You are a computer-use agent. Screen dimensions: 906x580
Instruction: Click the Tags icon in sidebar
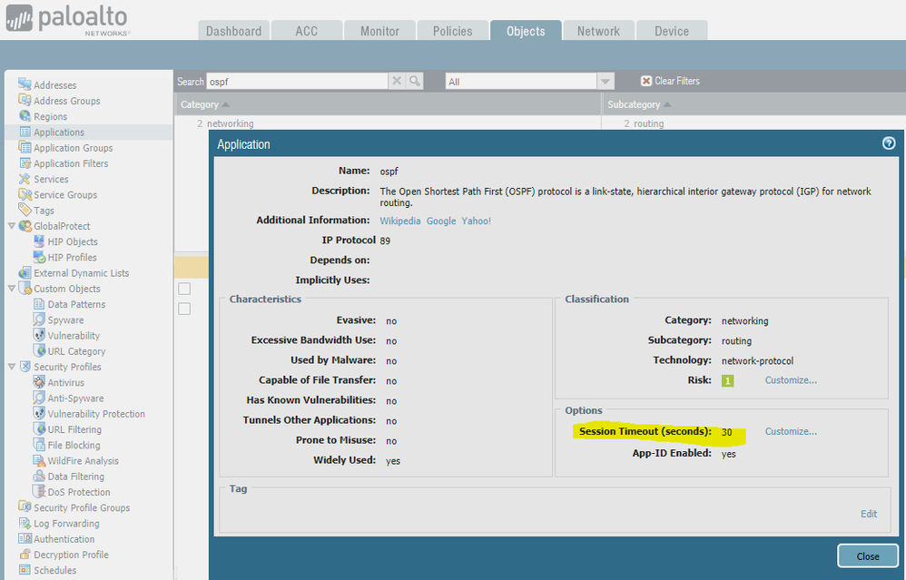25,211
